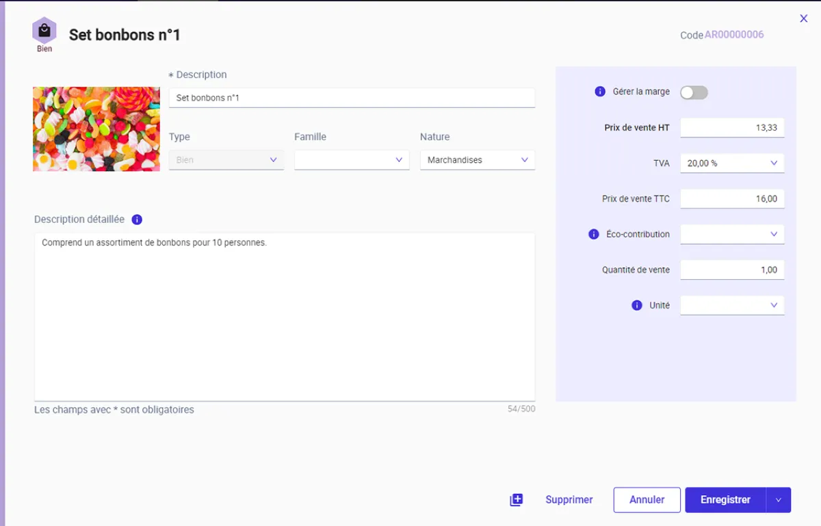Click the mandatory fields note text
Image resolution: width=821 pixels, height=526 pixels.
(114, 410)
